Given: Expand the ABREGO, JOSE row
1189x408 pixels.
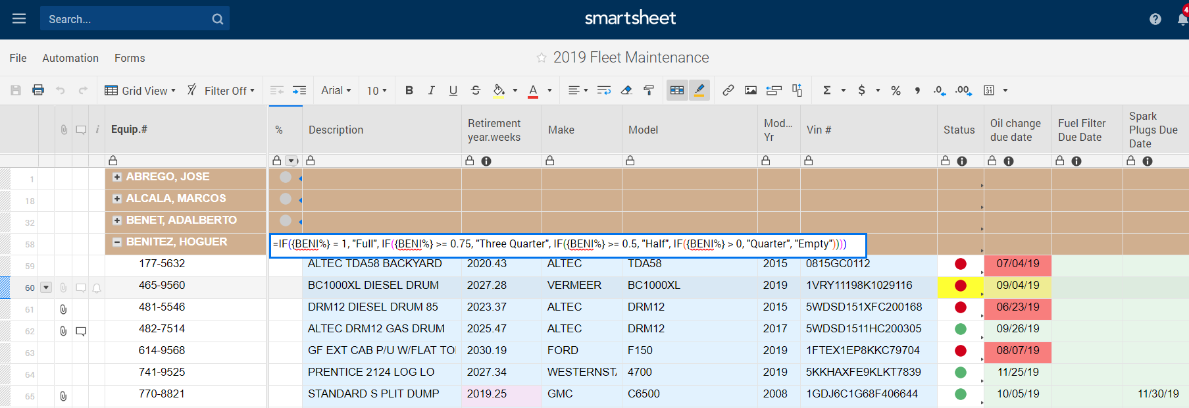Looking at the screenshot, I should [117, 177].
